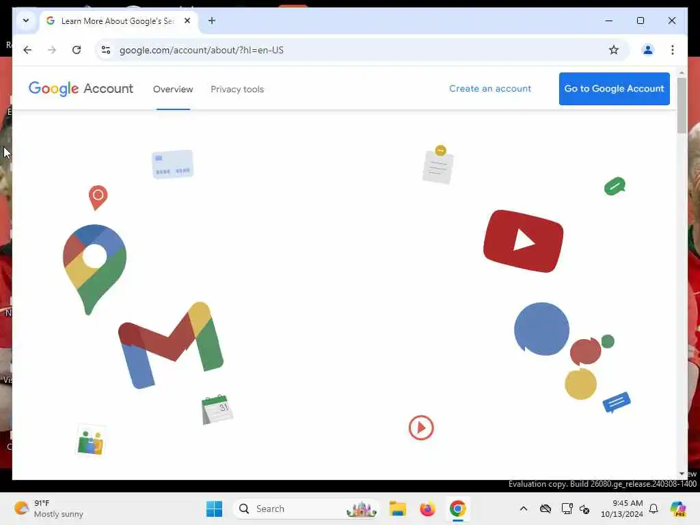Open Chrome three-dot menu
Screen dimensions: 700x525
pos(673,50)
